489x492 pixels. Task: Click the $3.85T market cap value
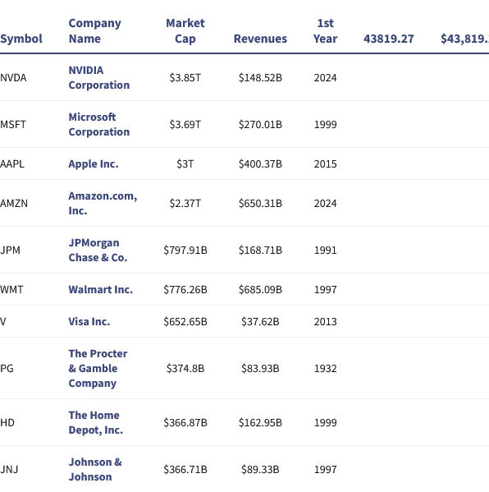(185, 77)
